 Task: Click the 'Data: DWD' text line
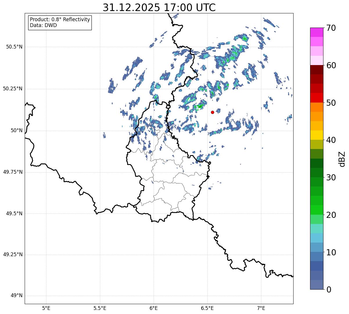[x=44, y=25]
